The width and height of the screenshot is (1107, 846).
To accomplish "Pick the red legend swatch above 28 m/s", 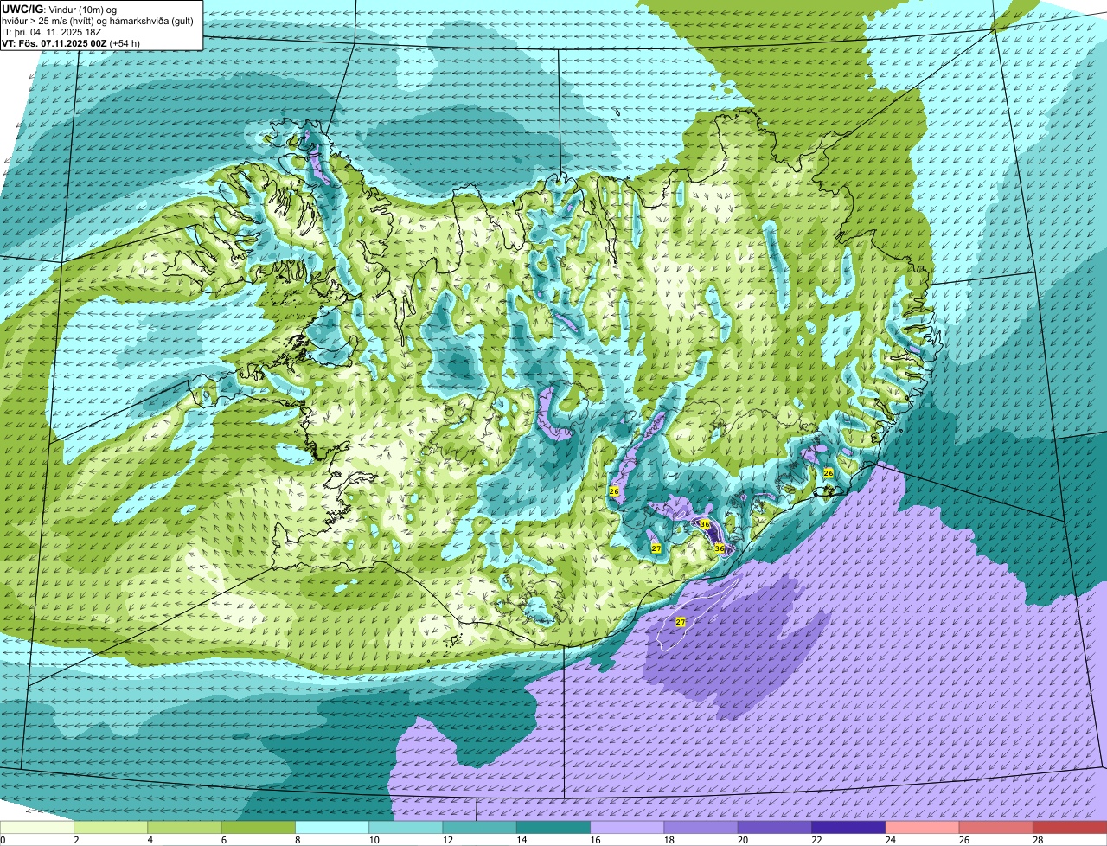I will [1070, 828].
